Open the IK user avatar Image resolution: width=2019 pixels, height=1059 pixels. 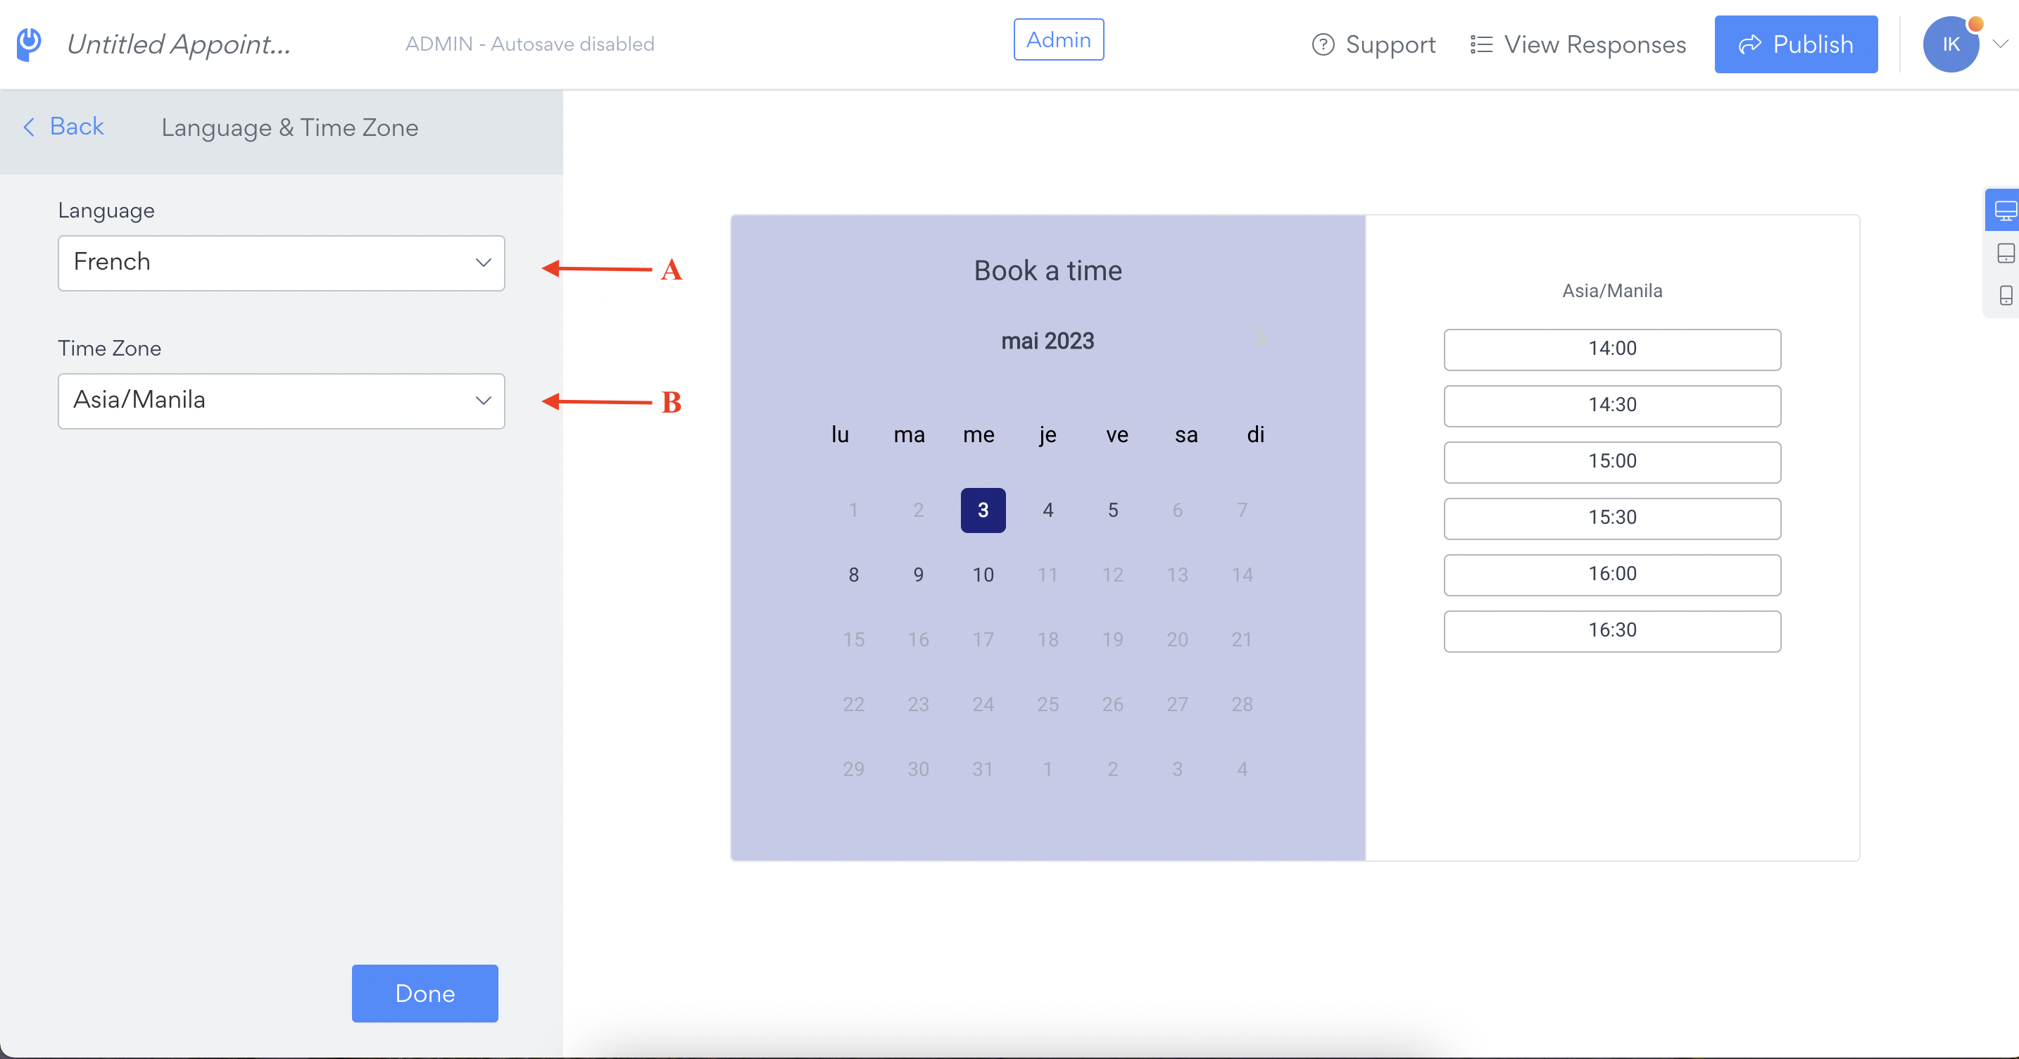click(x=1950, y=44)
